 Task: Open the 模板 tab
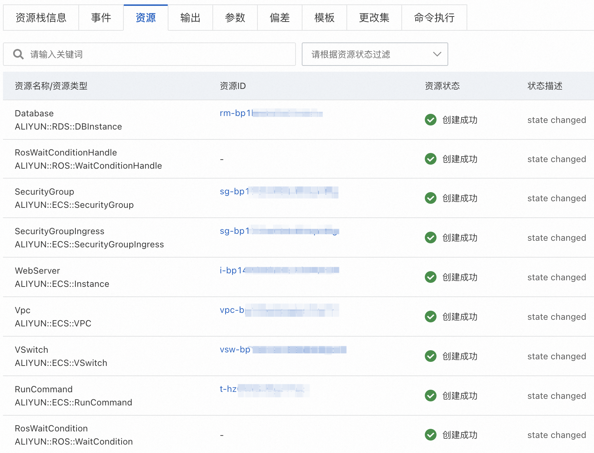pos(324,18)
